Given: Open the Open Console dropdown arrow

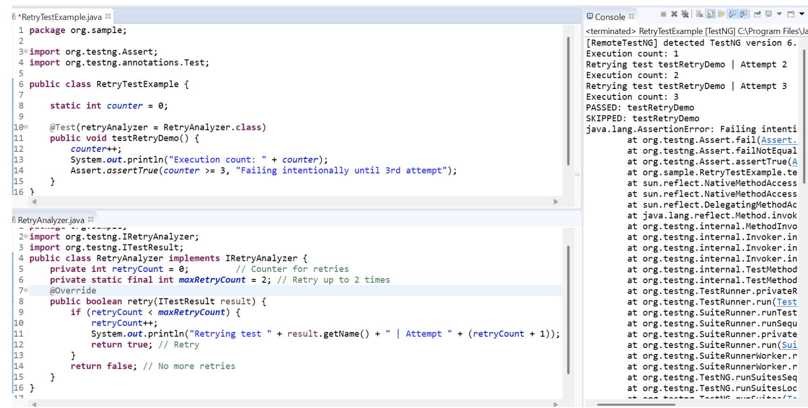Looking at the screenshot, I should point(801,14).
